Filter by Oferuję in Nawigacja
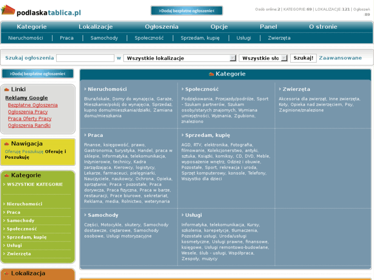The image size is (374, 280). click(13, 152)
